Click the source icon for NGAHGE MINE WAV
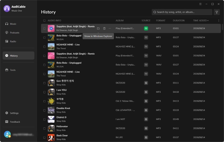This screenshot has height=142, width=224. [x=146, y=74]
